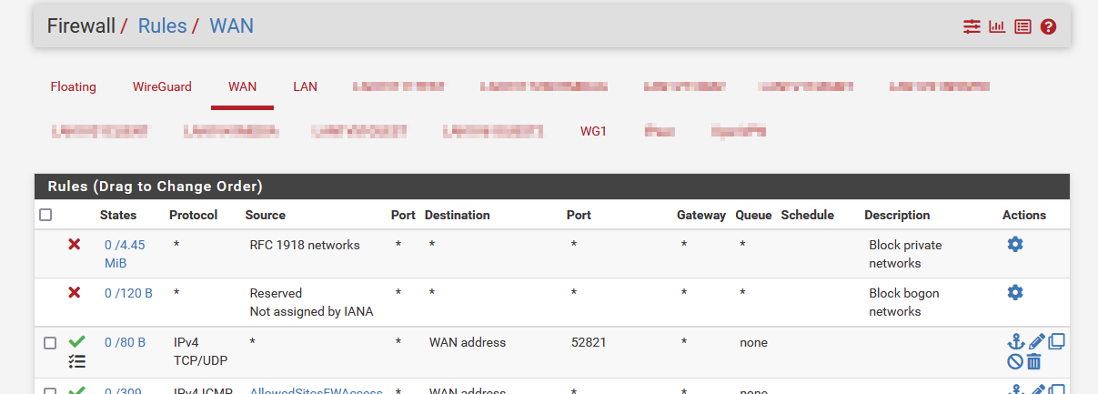Open settings gear for Block bogon networks
This screenshot has height=394, width=1098.
[x=1015, y=292]
